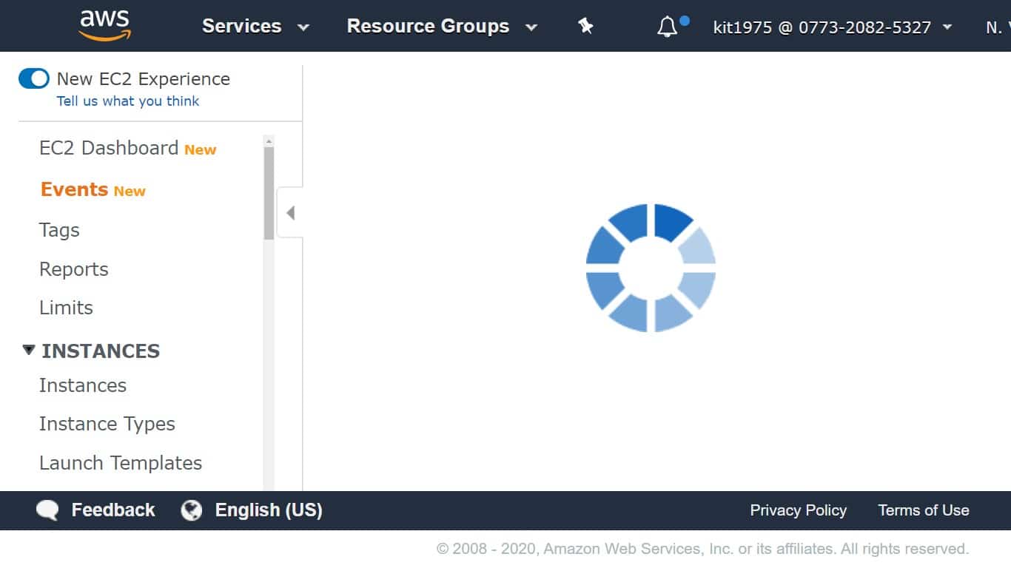Image resolution: width=1011 pixels, height=568 pixels.
Task: Collapse the sidebar with arrow handle
Action: point(290,213)
